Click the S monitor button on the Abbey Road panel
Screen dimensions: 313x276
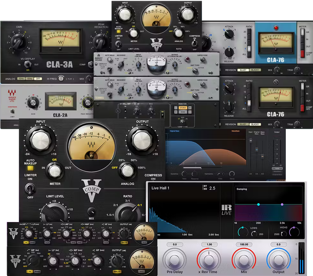[x=190, y=112]
